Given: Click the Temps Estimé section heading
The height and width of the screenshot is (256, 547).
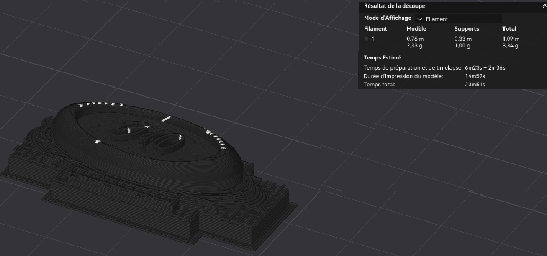Looking at the screenshot, I should tap(382, 58).
